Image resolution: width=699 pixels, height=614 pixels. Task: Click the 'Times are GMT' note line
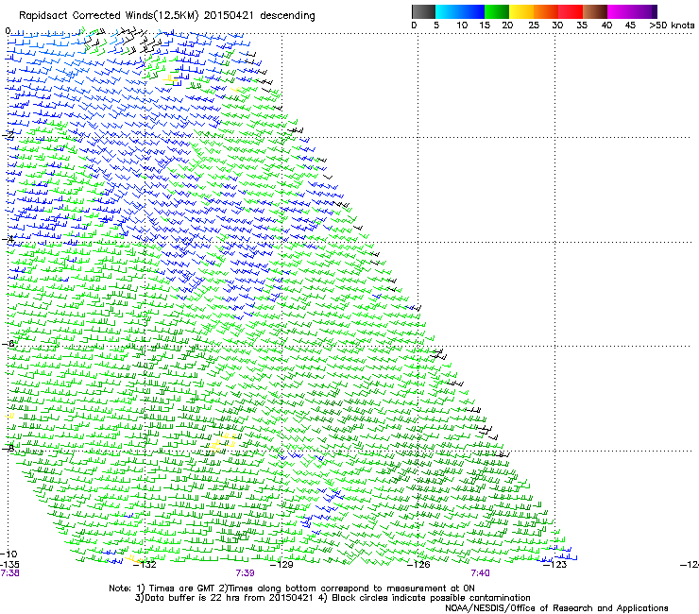pyautogui.click(x=292, y=588)
